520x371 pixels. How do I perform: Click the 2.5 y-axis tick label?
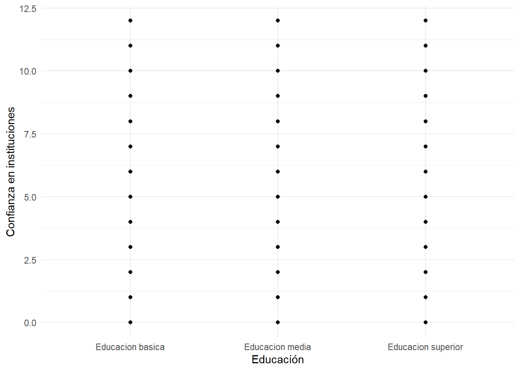[x=30, y=260]
